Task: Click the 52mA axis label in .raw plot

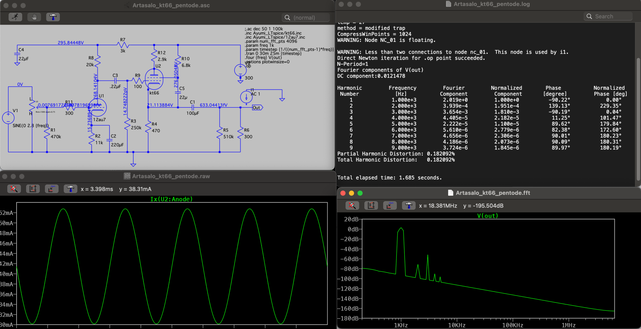Action: coord(7,213)
